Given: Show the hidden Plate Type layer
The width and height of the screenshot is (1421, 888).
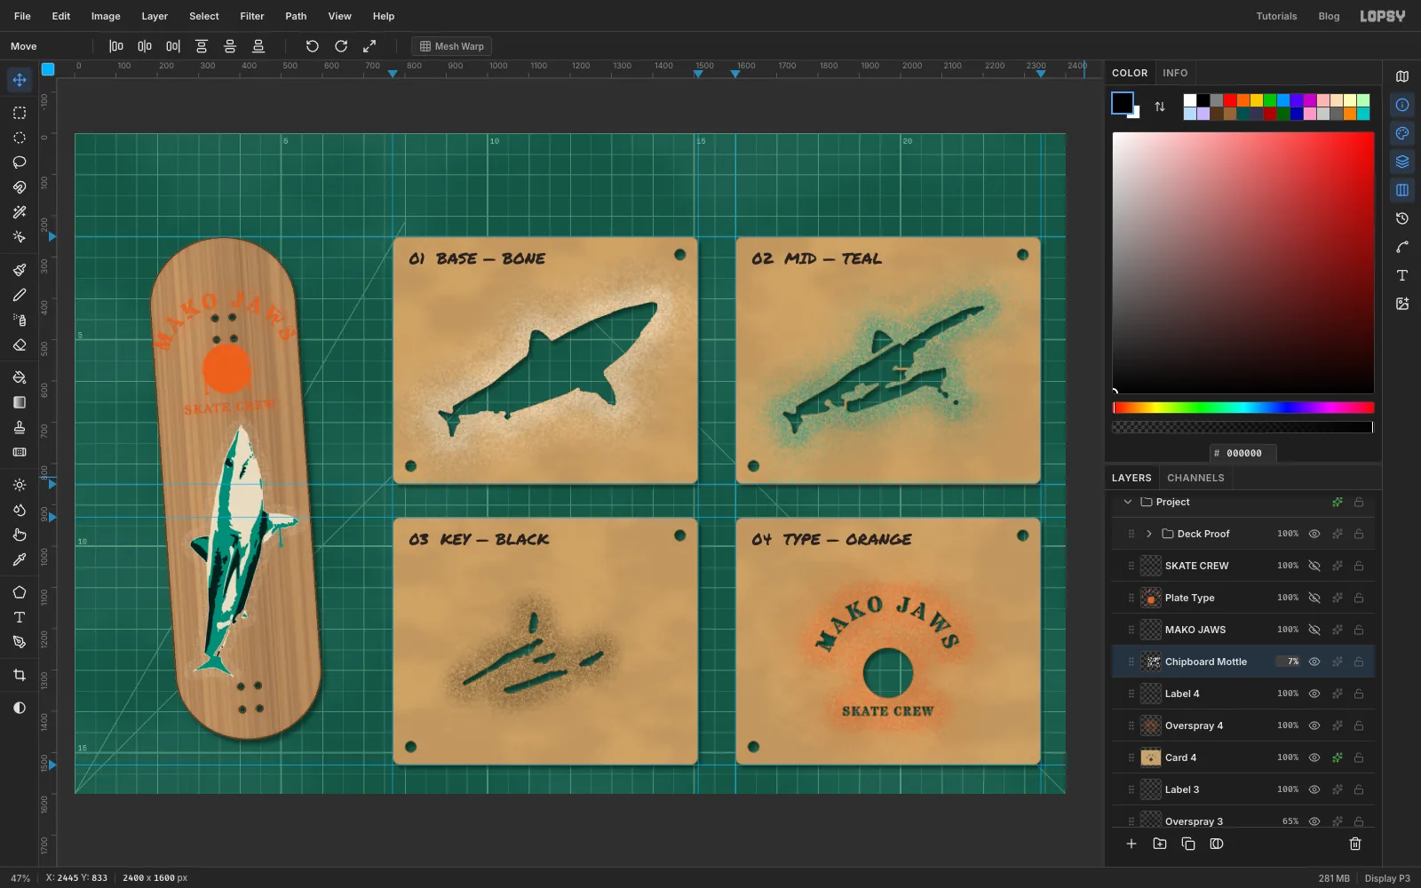Looking at the screenshot, I should tap(1314, 598).
